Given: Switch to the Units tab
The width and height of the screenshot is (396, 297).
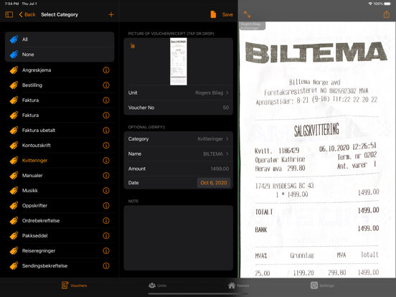Looking at the screenshot, I should pyautogui.click(x=157, y=286).
